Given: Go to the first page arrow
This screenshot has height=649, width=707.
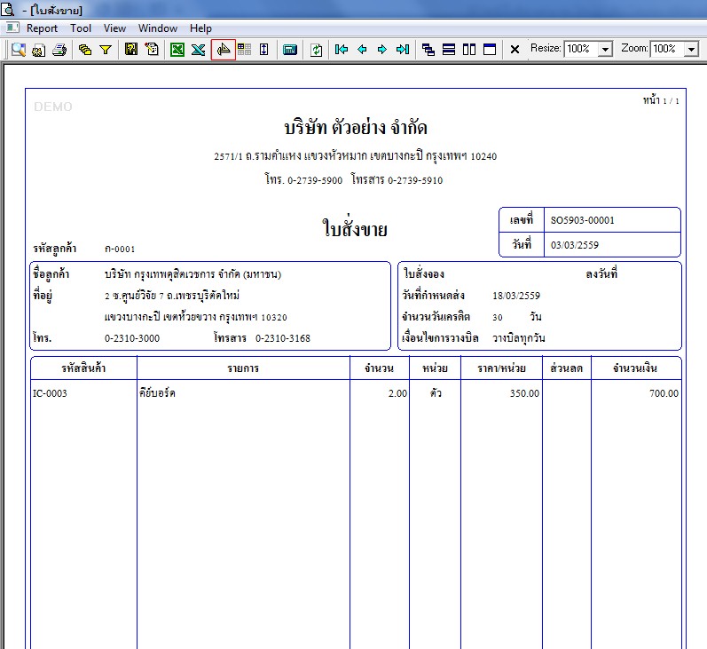Looking at the screenshot, I should point(342,50).
